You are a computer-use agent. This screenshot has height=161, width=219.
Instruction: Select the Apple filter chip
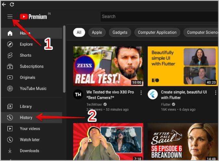pyautogui.click(x=97, y=32)
